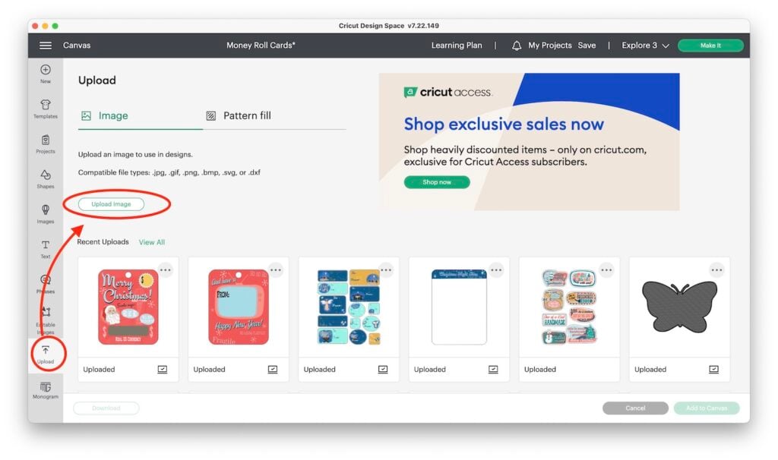Click the Upload Image button

click(x=111, y=203)
